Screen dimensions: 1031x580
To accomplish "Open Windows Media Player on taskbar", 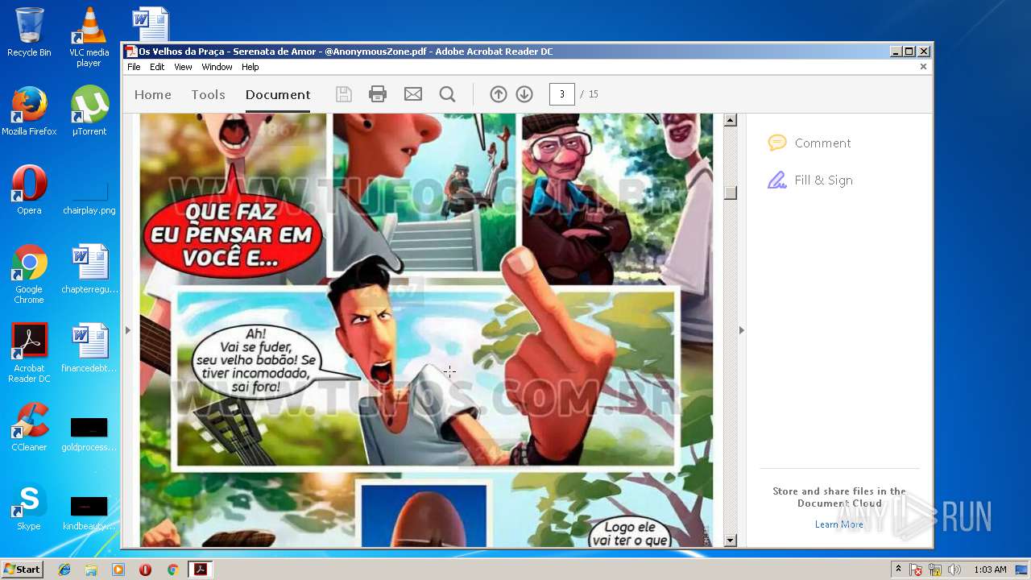I will tap(118, 570).
